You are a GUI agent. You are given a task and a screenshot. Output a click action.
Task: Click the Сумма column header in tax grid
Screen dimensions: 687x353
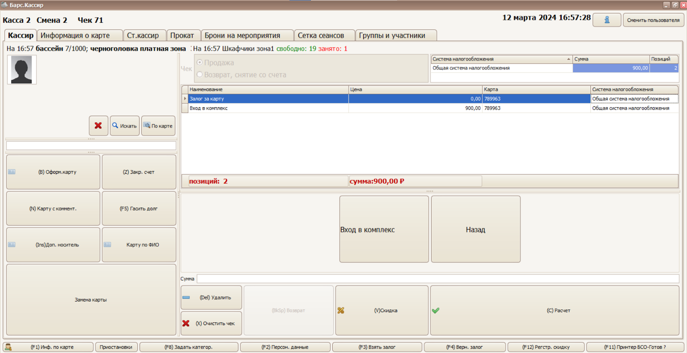tap(611, 59)
